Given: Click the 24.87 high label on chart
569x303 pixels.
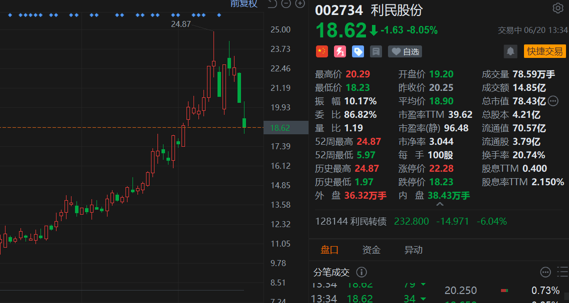Looking at the screenshot, I should (180, 24).
